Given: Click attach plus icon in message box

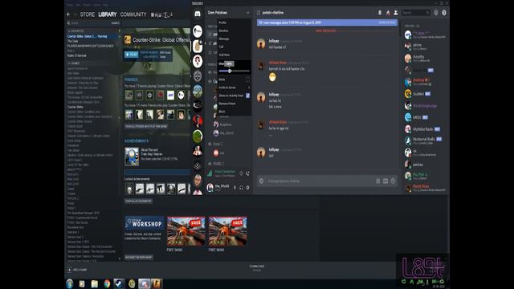Looking at the screenshot, I should [261, 181].
